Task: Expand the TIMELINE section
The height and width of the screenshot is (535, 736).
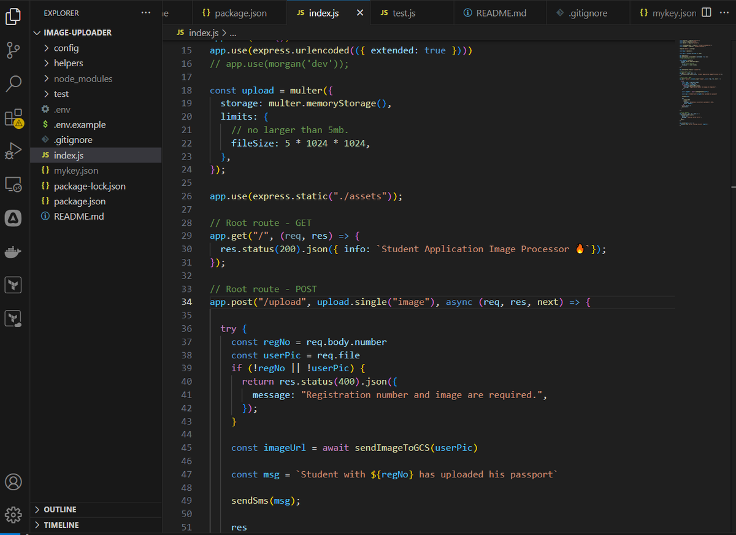Action: click(x=96, y=525)
